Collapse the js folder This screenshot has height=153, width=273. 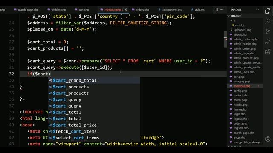(244, 20)
